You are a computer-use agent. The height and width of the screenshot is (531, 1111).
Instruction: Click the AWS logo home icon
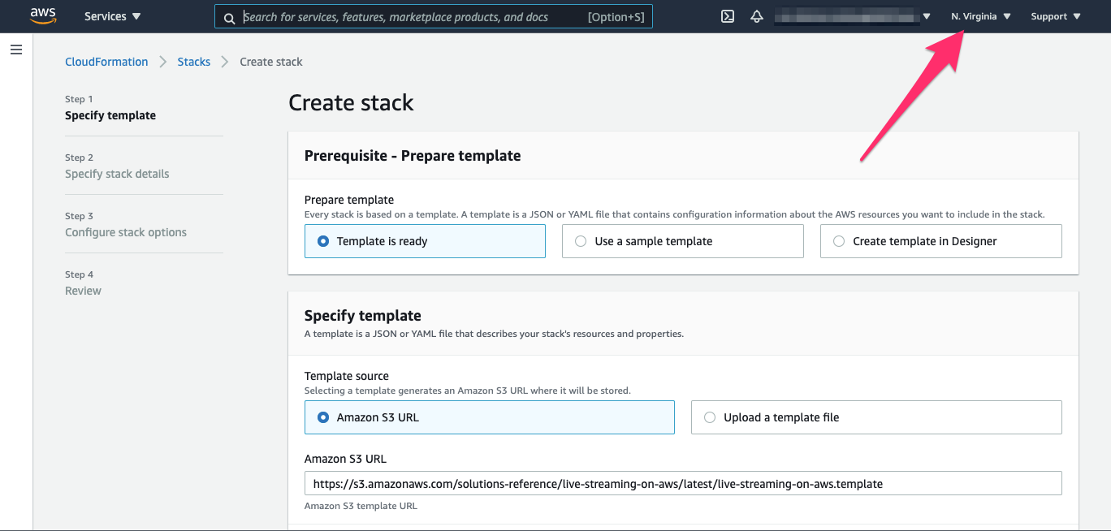click(43, 16)
